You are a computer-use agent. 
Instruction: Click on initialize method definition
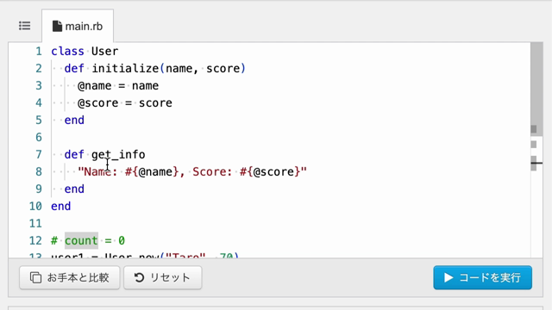click(155, 69)
